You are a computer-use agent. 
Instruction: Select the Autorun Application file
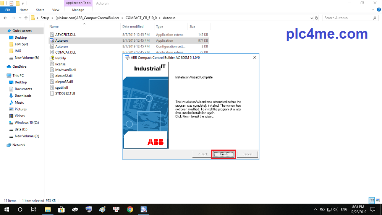(129, 41)
